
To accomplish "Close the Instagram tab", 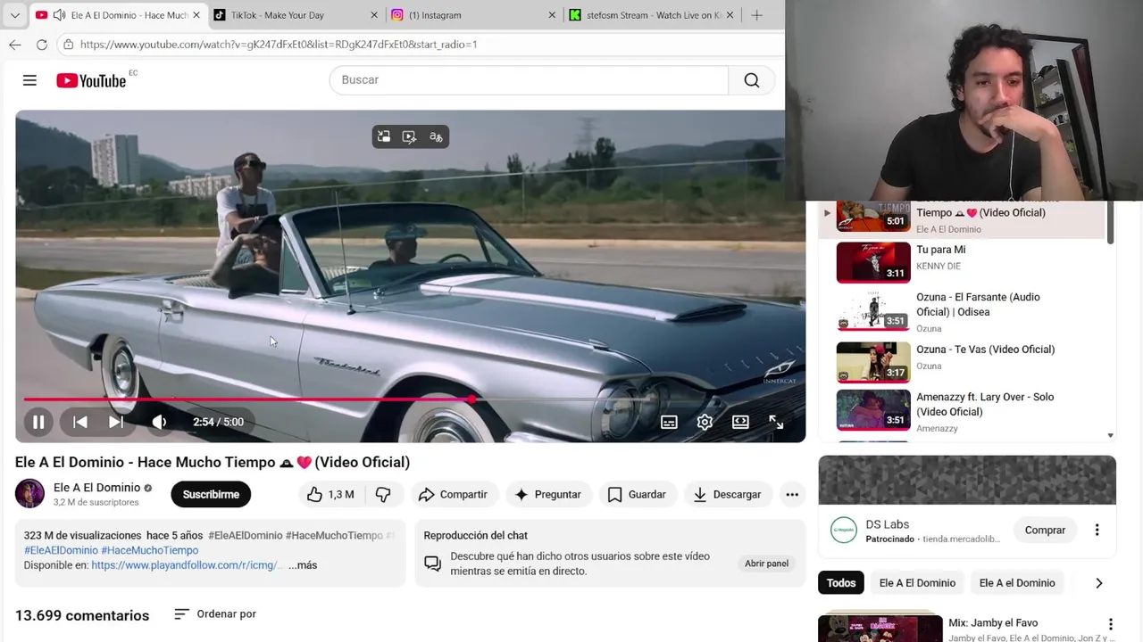I will click(552, 15).
